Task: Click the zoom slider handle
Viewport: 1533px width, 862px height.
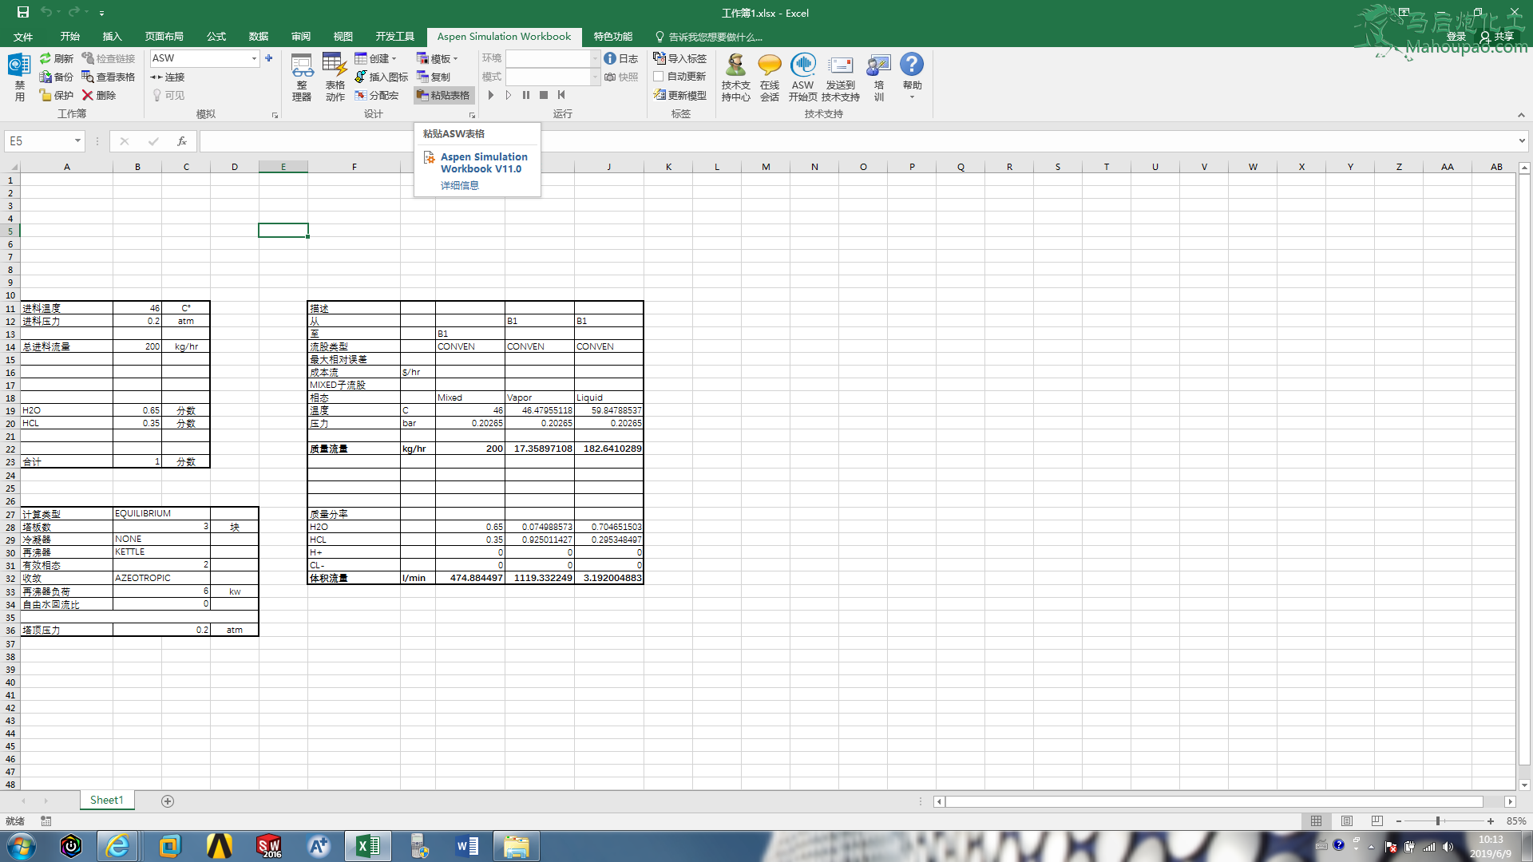Action: (x=1437, y=820)
